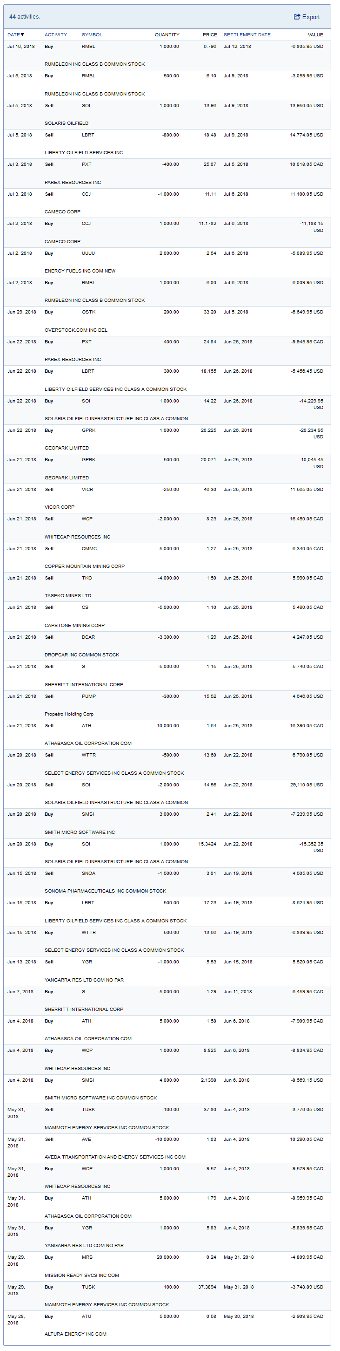Image resolution: width=340 pixels, height=1351 pixels.
Task: Click the CMMC symbol for Copper Mountain
Action: pos(89,549)
